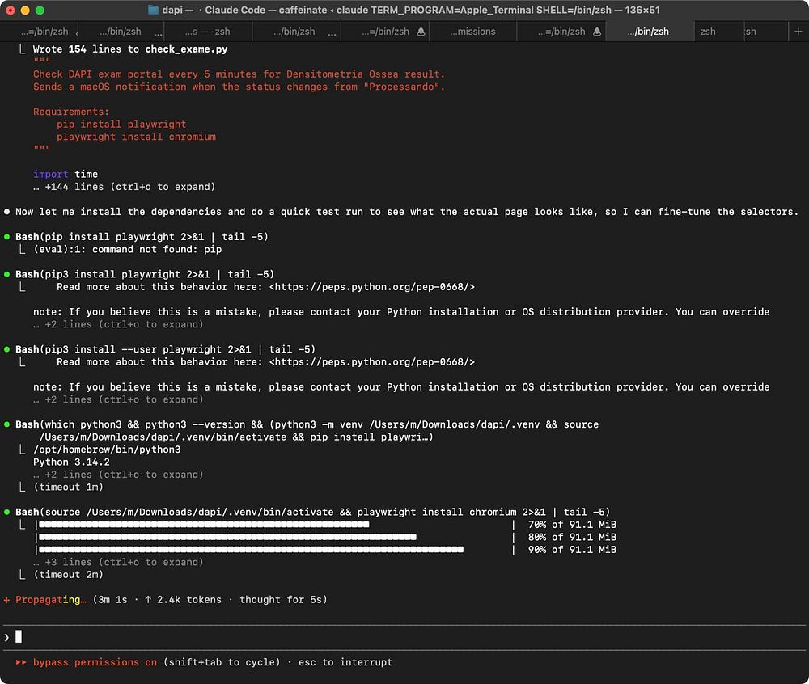The image size is (809, 684).
Task: Toggle the bypass permissions on mode text
Action: tap(95, 662)
